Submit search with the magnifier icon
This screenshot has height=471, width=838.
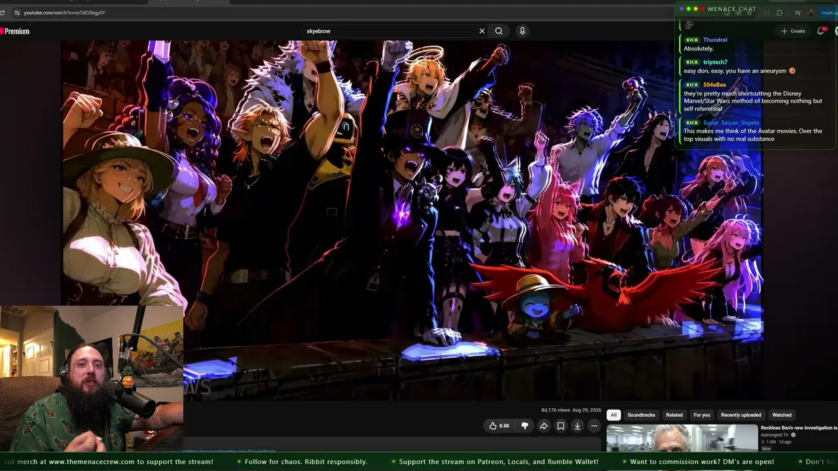click(x=499, y=31)
